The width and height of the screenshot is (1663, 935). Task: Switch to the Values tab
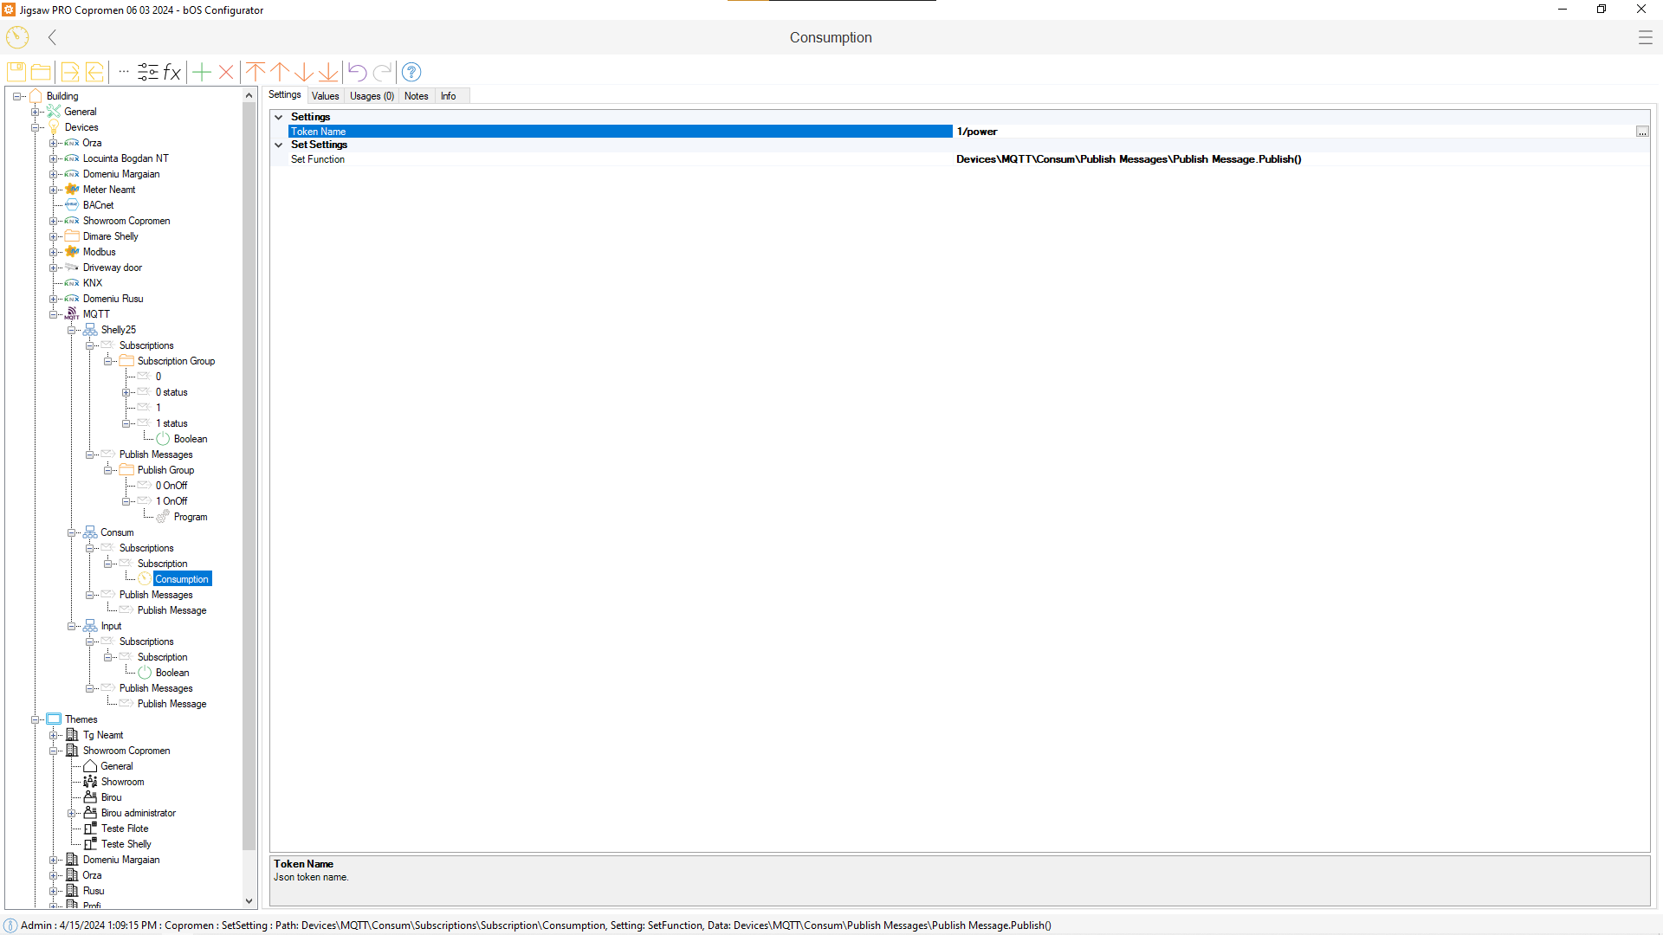click(x=325, y=96)
